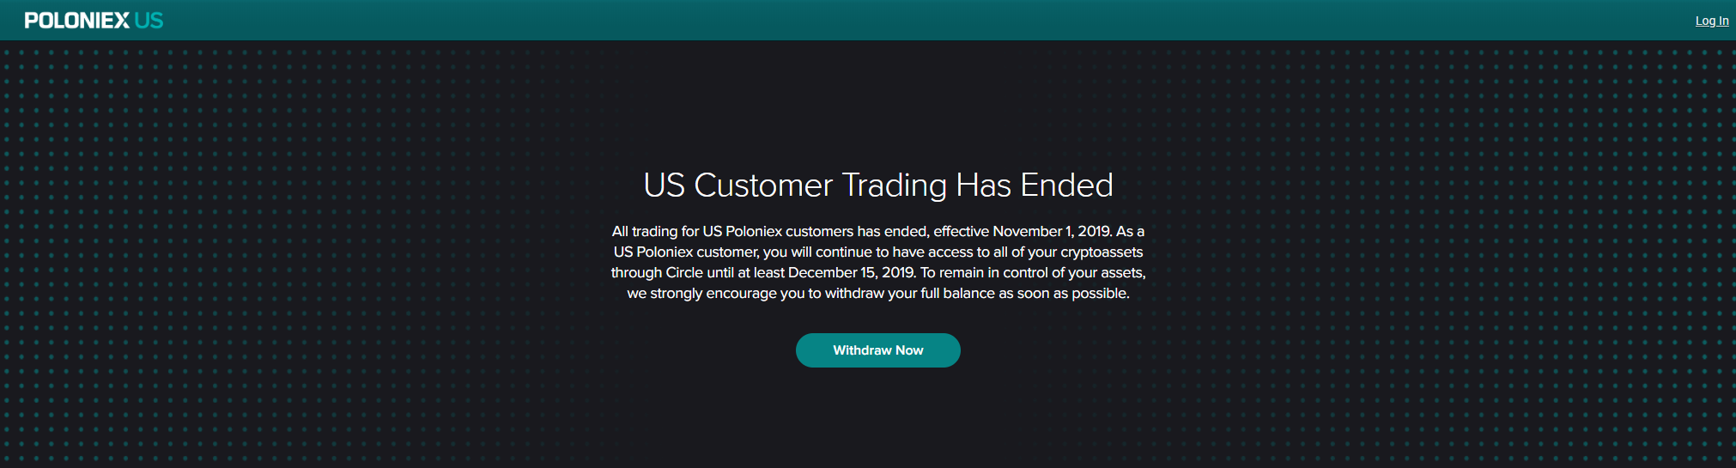This screenshot has height=468, width=1736.
Task: Click the white 'POLONIEX' wordmark
Action: (x=77, y=21)
